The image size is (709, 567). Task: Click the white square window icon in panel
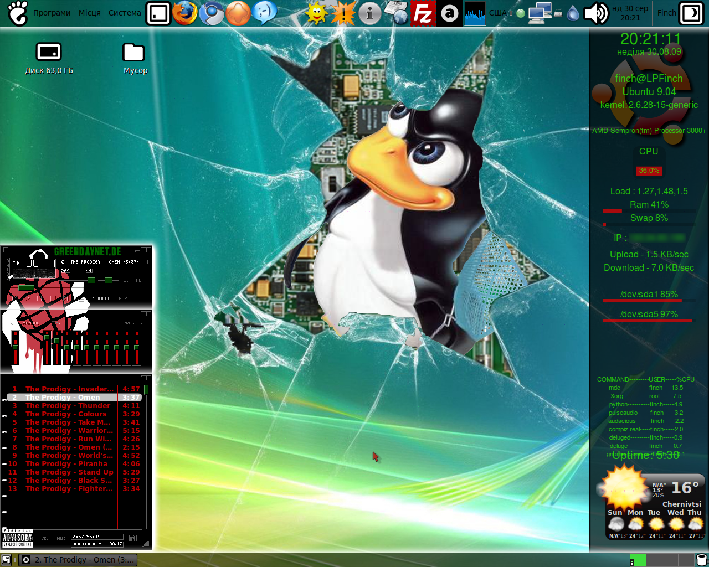click(x=158, y=13)
